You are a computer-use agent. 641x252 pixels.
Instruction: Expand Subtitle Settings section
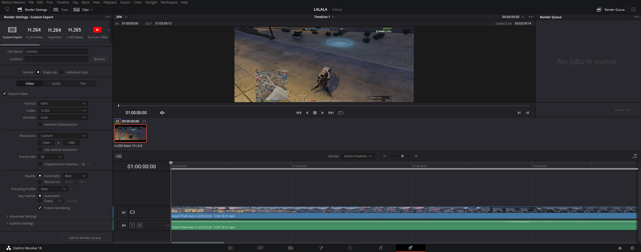click(20, 223)
